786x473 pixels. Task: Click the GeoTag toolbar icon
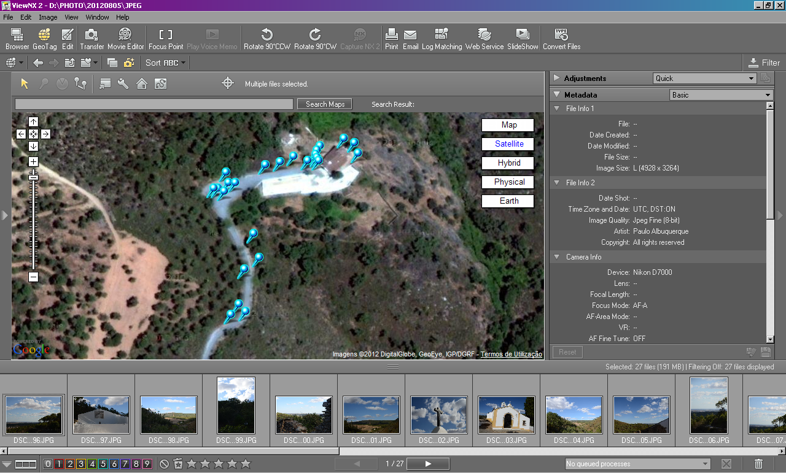tap(45, 39)
